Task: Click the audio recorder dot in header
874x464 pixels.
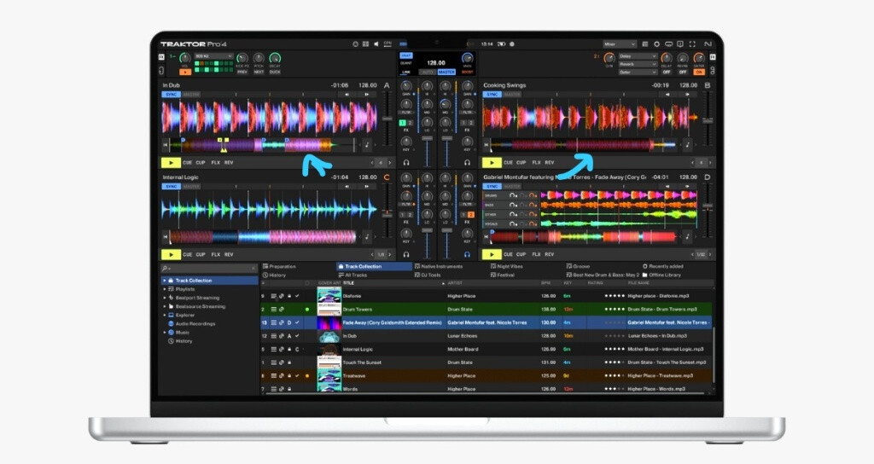Action: click(512, 44)
